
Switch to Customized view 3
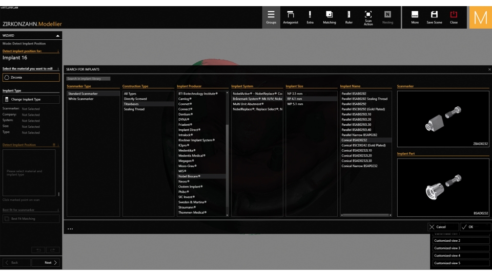tap(460, 248)
